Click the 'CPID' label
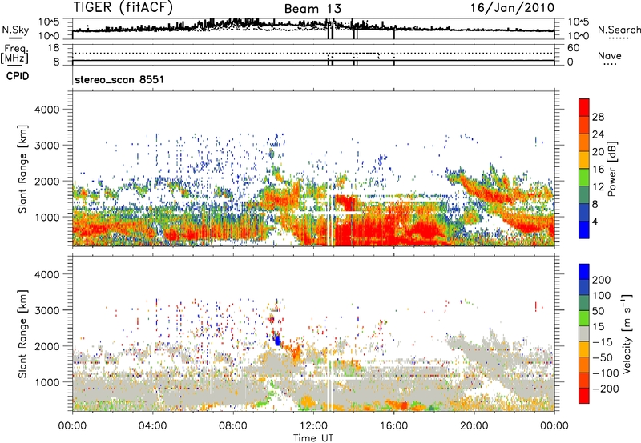Screen dimensions: 641x443 tap(18, 76)
